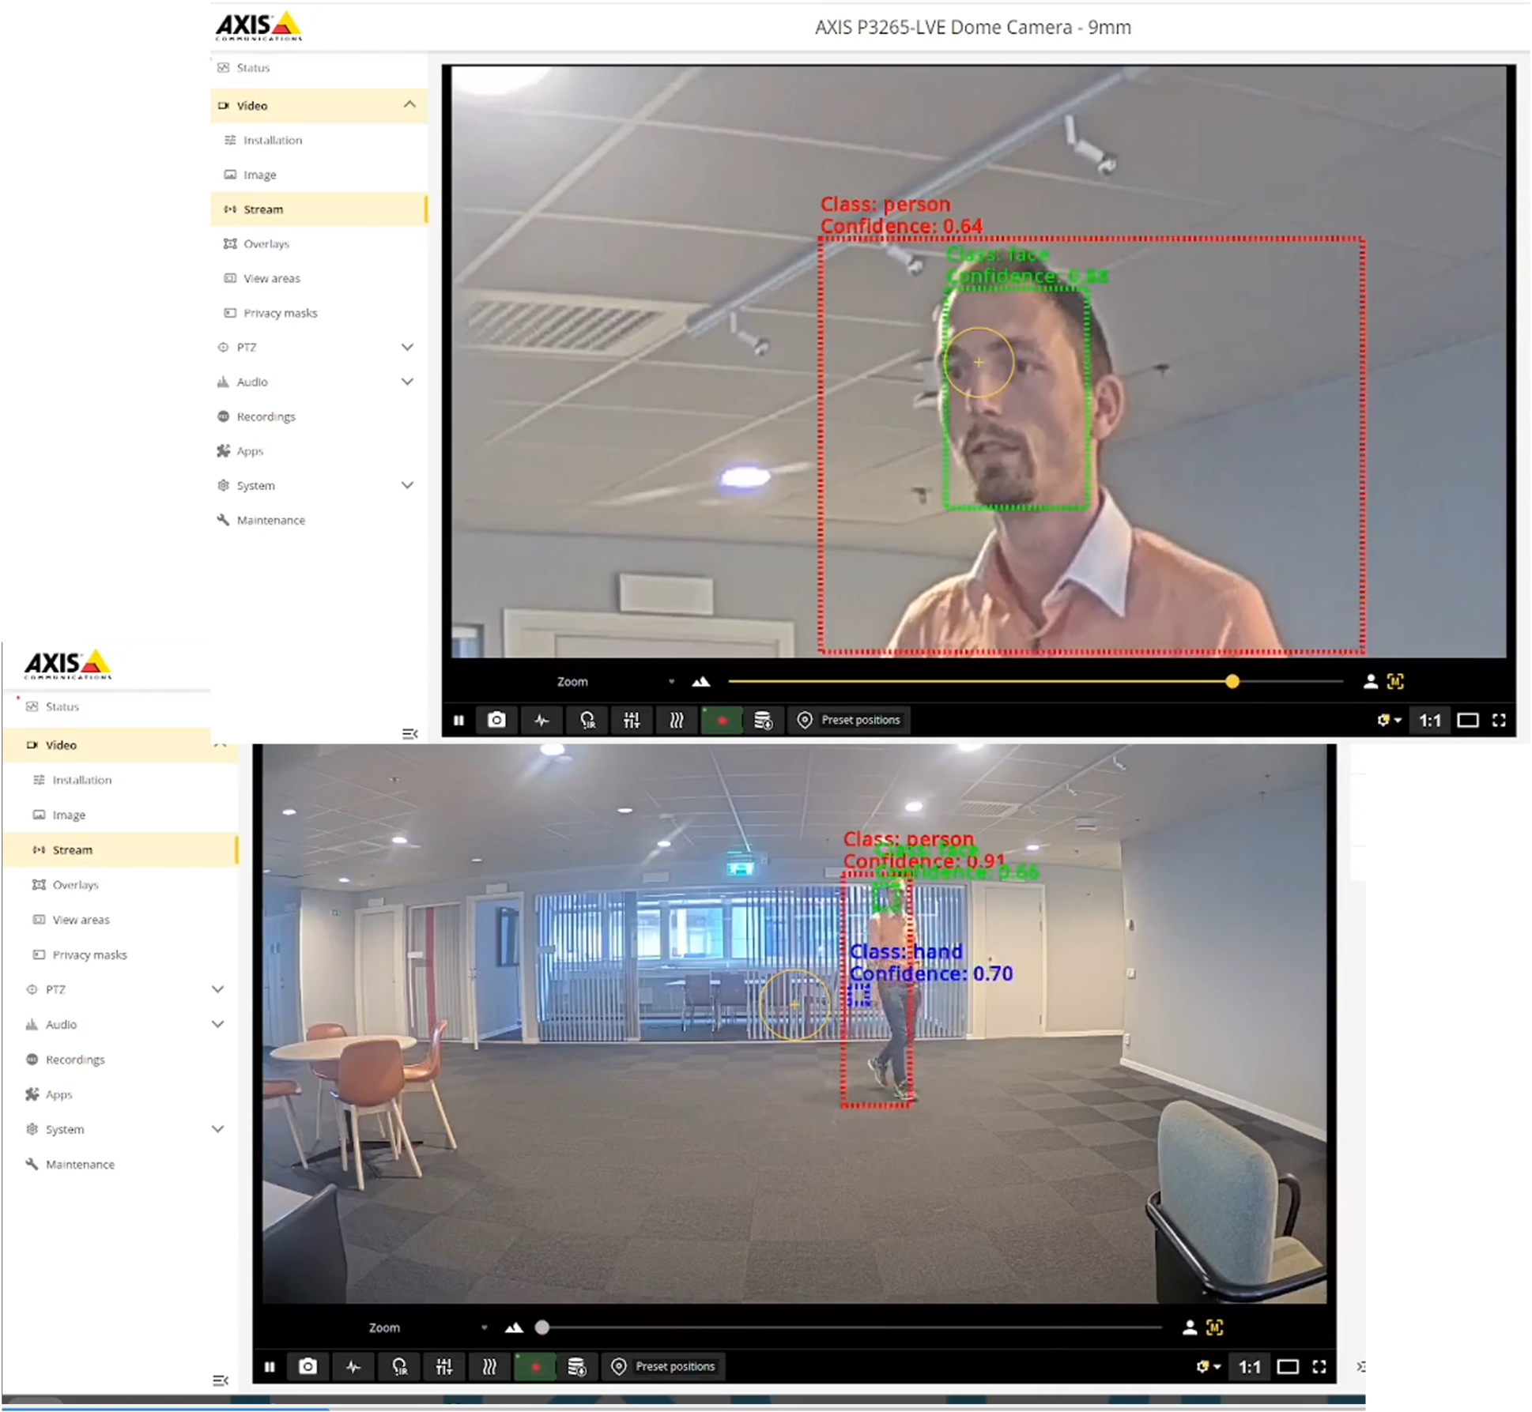Toggle IR illumination in upper camera toolbar
Image resolution: width=1532 pixels, height=1412 pixels.
[587, 721]
